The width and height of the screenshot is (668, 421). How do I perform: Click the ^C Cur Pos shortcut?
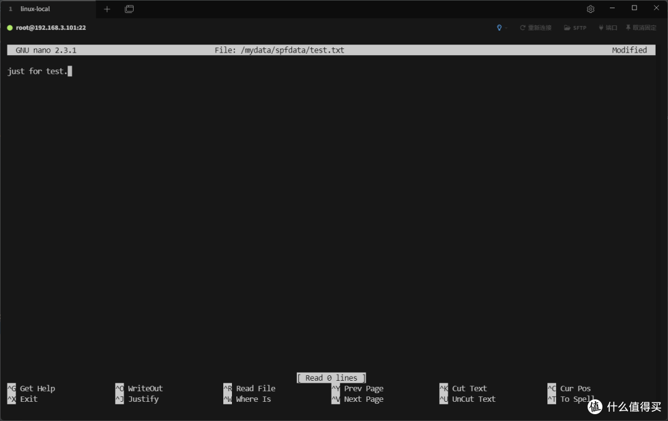click(569, 389)
